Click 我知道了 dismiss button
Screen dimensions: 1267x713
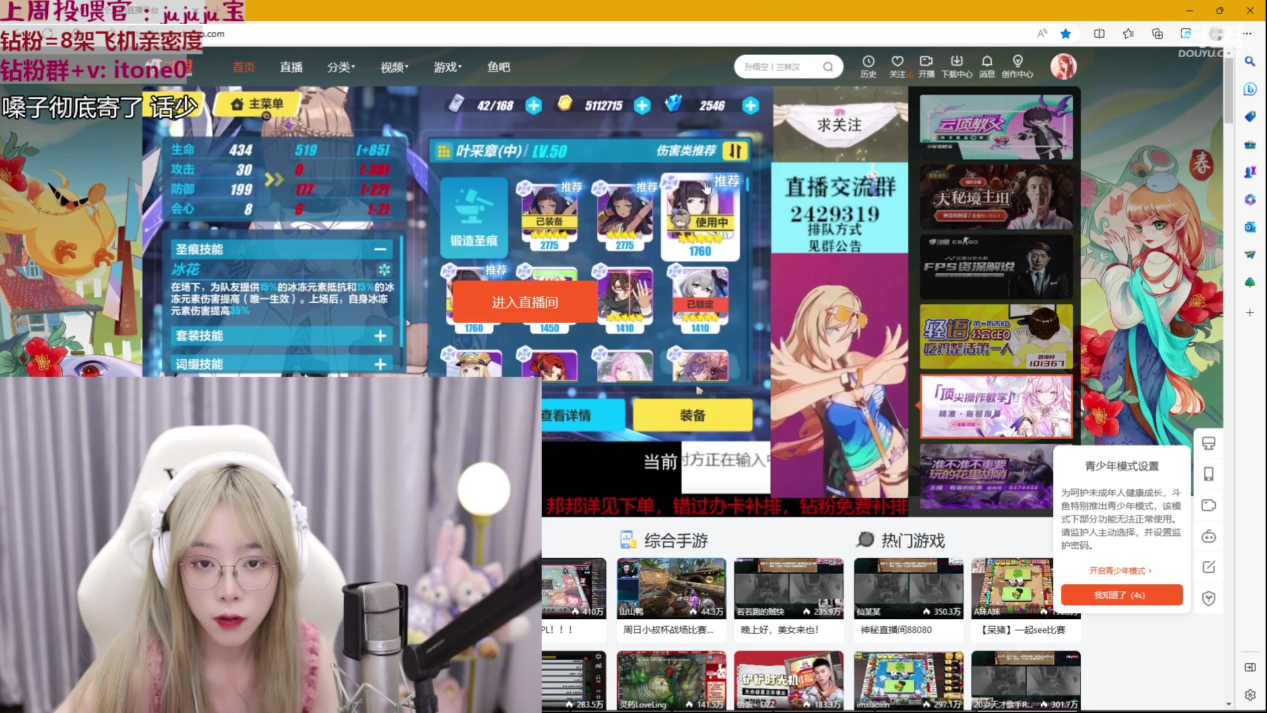[1121, 595]
